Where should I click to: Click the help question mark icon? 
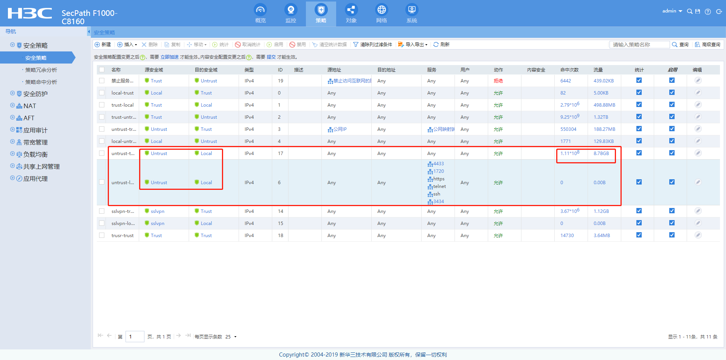coord(708,12)
